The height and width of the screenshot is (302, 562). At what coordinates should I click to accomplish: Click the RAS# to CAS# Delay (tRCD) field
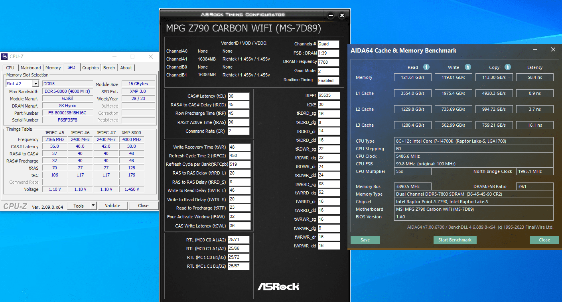tap(239, 105)
